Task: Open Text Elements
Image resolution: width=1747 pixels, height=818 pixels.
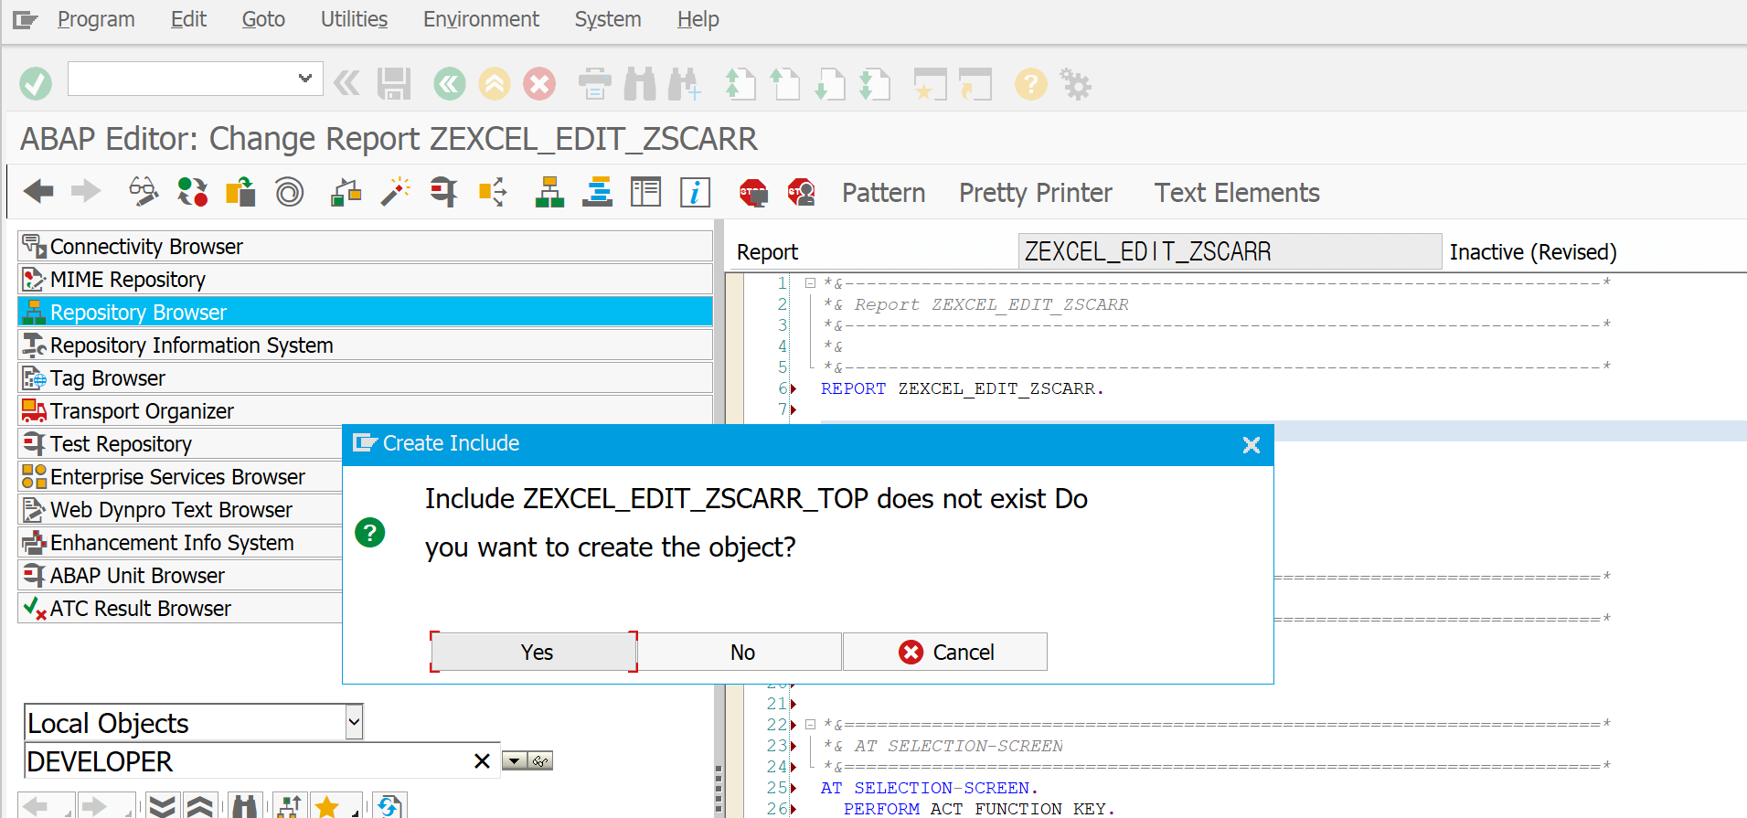Action: point(1236,193)
